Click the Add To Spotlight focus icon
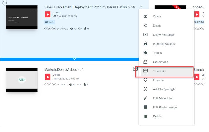Screen dimensions: 209x132 [145, 89]
